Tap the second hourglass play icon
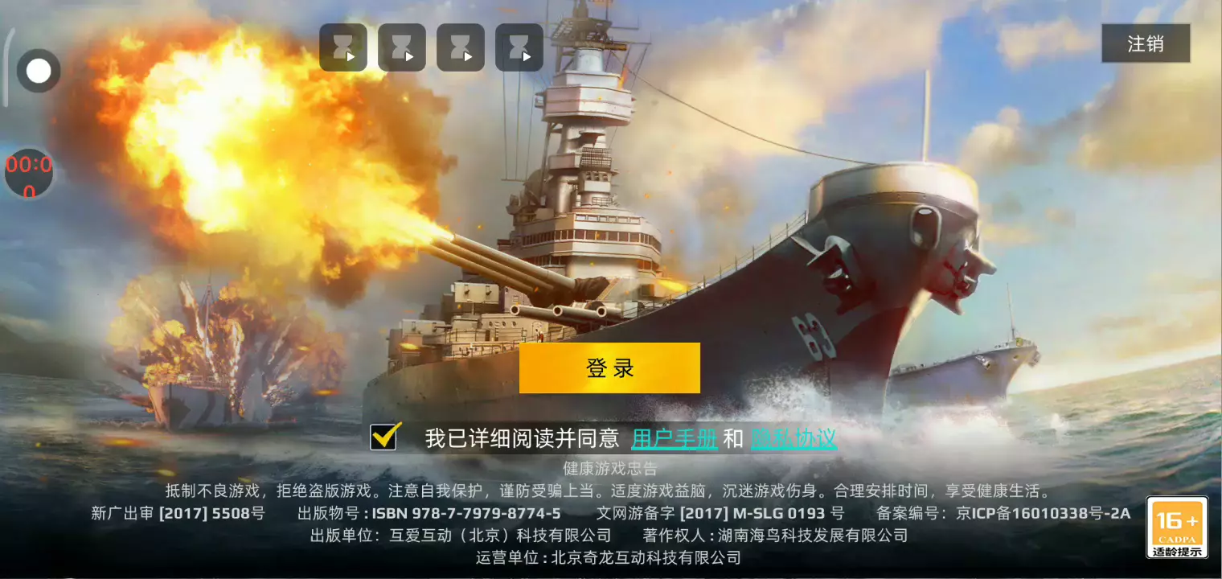This screenshot has width=1222, height=579. 402,47
